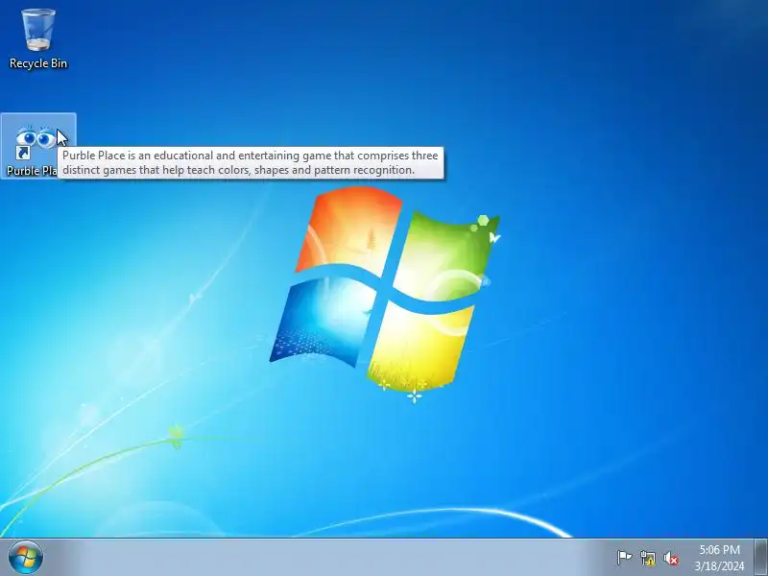The height and width of the screenshot is (576, 768).
Task: Select the Recycle Bin desktop icon
Action: tap(37, 31)
